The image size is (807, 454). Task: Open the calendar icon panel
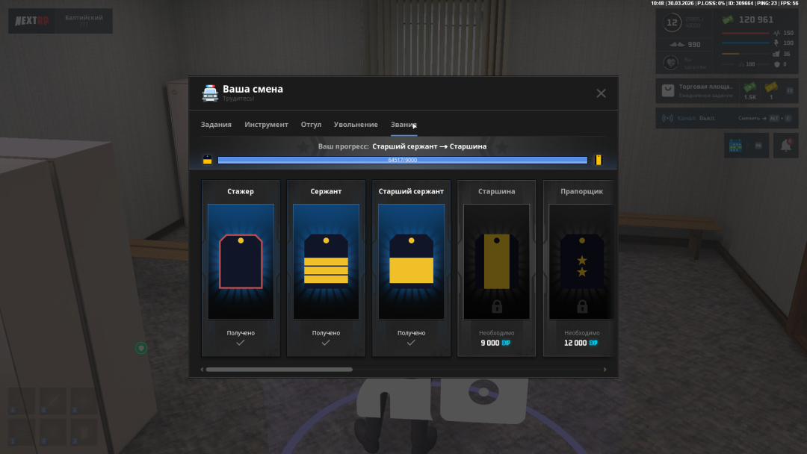[x=735, y=146]
